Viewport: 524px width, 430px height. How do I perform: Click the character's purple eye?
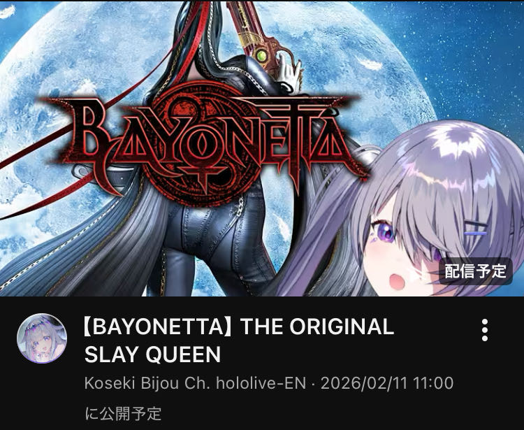[384, 231]
